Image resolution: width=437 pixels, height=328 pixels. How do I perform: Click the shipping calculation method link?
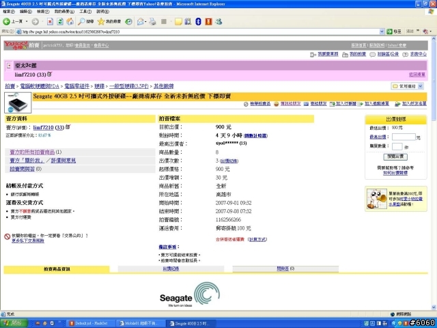[x=257, y=240]
